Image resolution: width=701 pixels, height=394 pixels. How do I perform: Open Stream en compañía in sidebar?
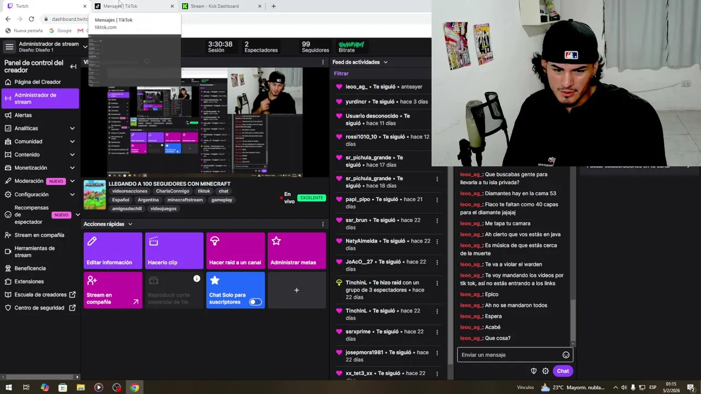pos(39,235)
